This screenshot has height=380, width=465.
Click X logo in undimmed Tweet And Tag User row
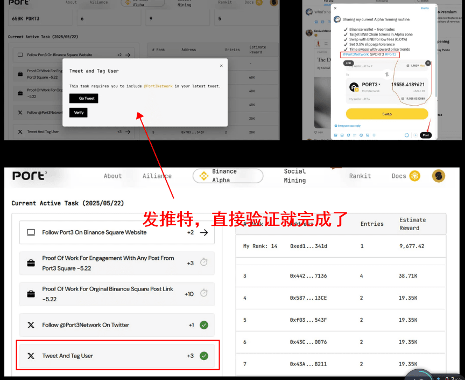coord(31,356)
